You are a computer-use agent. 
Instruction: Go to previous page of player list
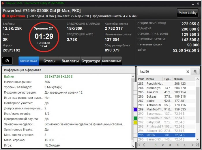[x=144, y=145]
